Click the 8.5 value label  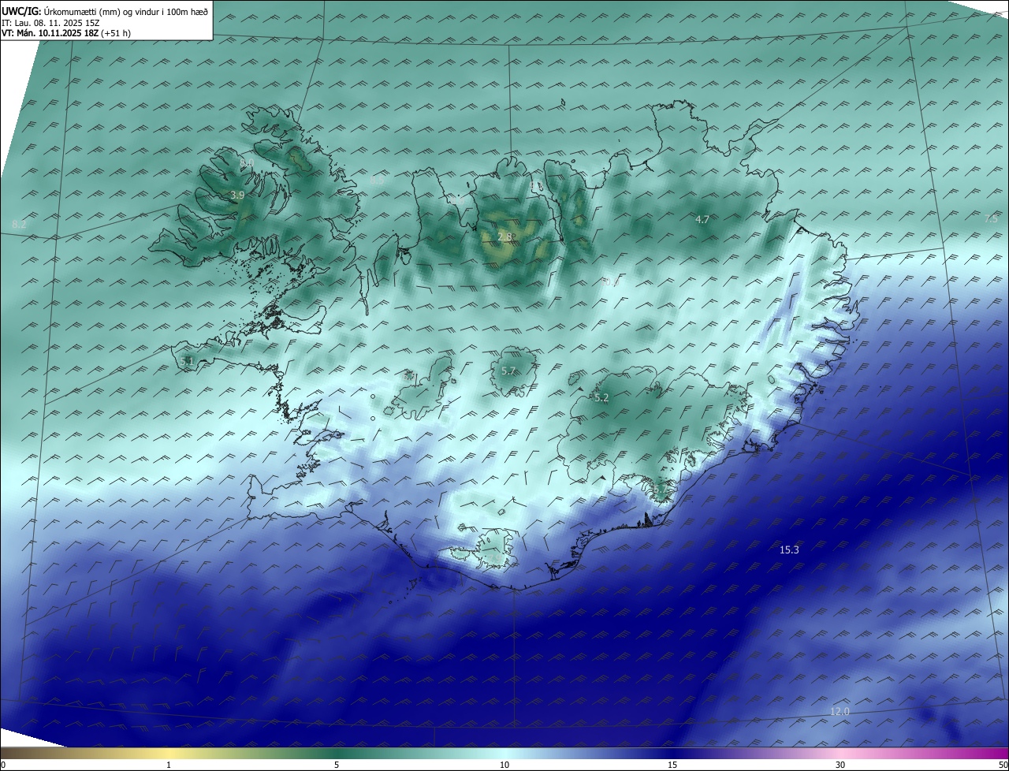(377, 181)
